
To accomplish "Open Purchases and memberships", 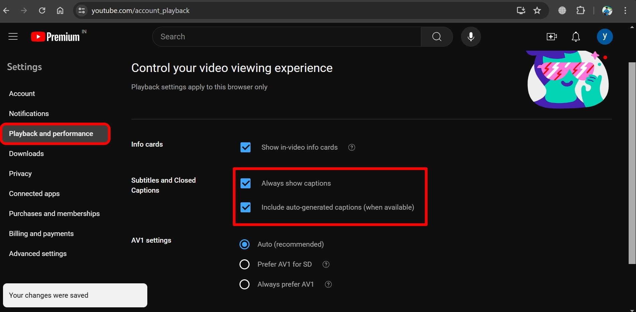I will coord(54,214).
